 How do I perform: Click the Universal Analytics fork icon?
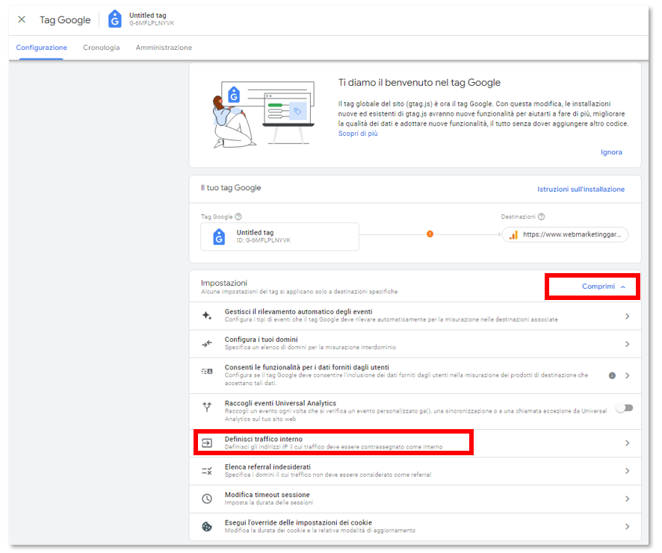[x=207, y=407]
